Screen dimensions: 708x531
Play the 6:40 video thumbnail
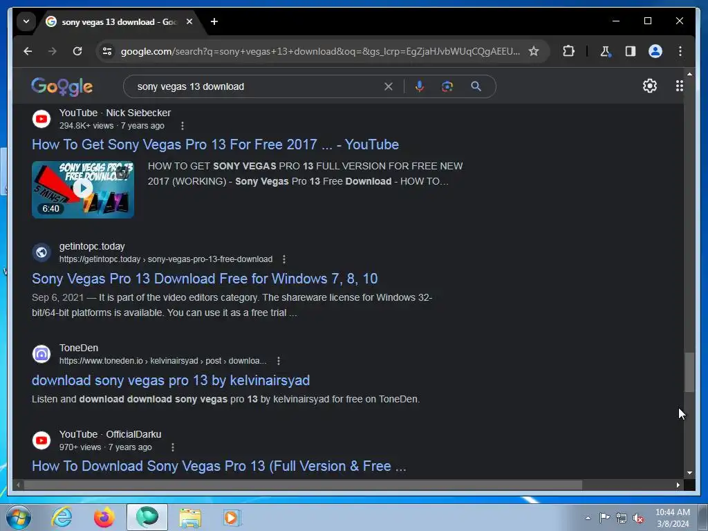(83, 189)
